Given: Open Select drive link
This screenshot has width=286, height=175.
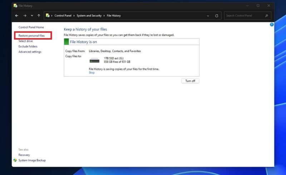Looking at the screenshot, I should coord(25,41).
